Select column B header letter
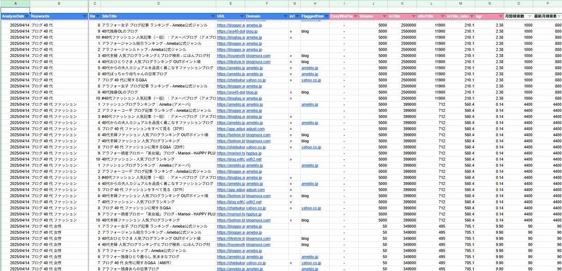Viewport: 562px width, 271px height. coord(59,3)
